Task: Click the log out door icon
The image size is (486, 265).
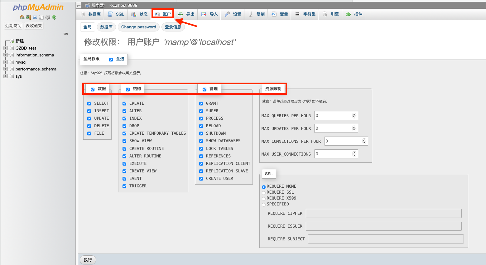Action: click(28, 17)
